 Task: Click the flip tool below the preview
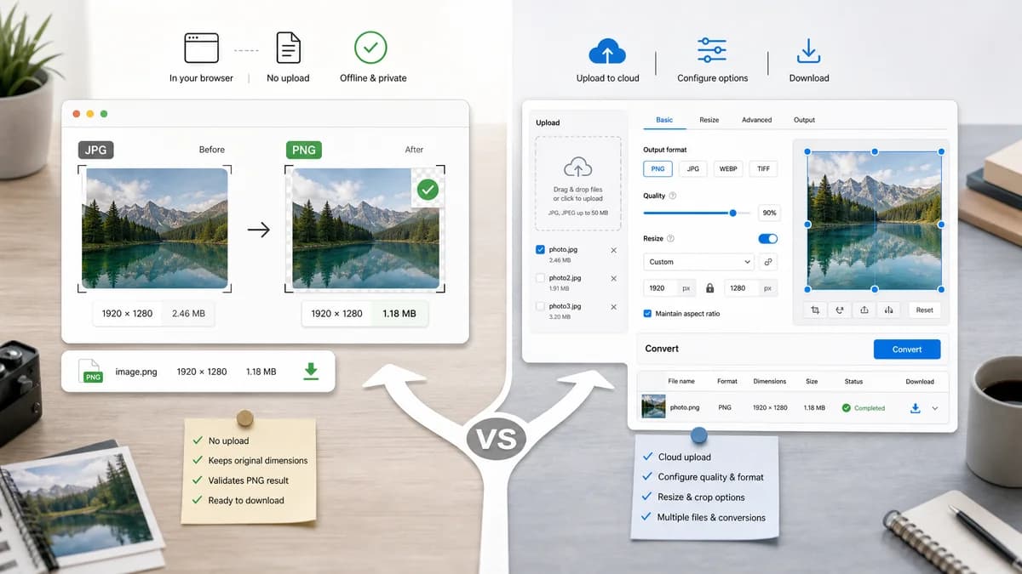tap(889, 310)
